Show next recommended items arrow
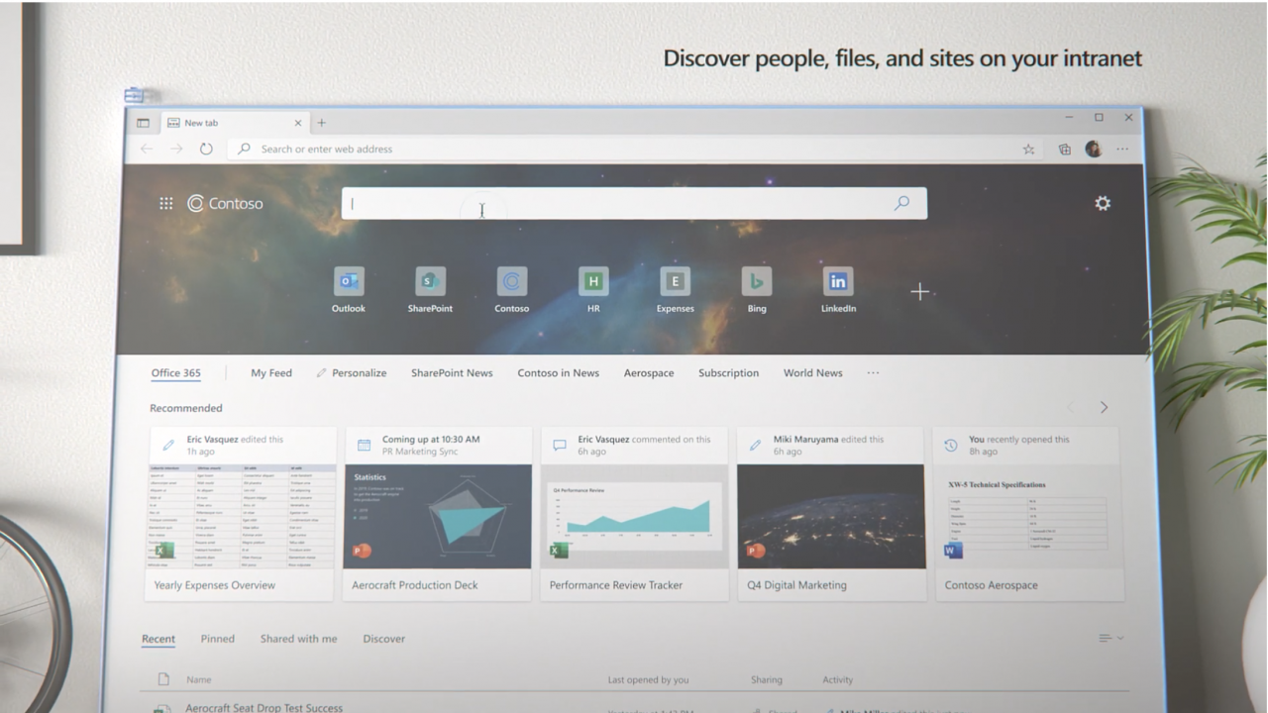 click(x=1104, y=407)
